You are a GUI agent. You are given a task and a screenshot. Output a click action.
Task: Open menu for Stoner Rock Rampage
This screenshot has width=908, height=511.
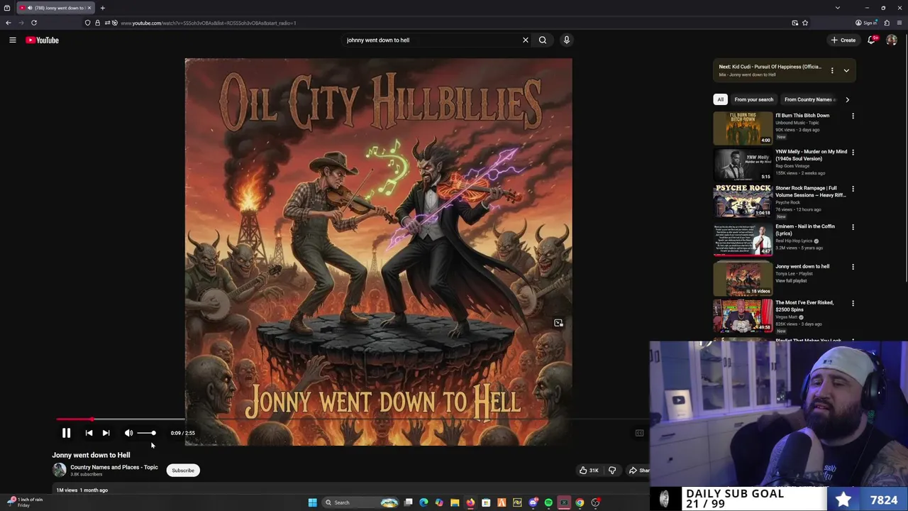click(x=853, y=189)
